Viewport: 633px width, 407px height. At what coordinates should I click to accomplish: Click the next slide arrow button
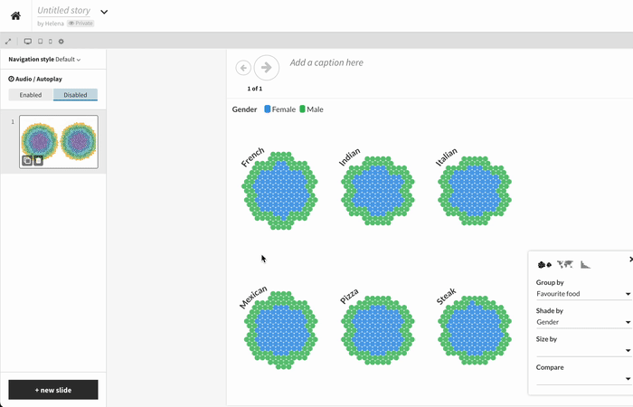267,68
